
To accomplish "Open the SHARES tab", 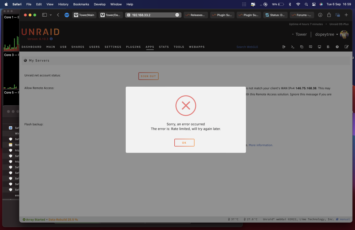I will pos(78,47).
